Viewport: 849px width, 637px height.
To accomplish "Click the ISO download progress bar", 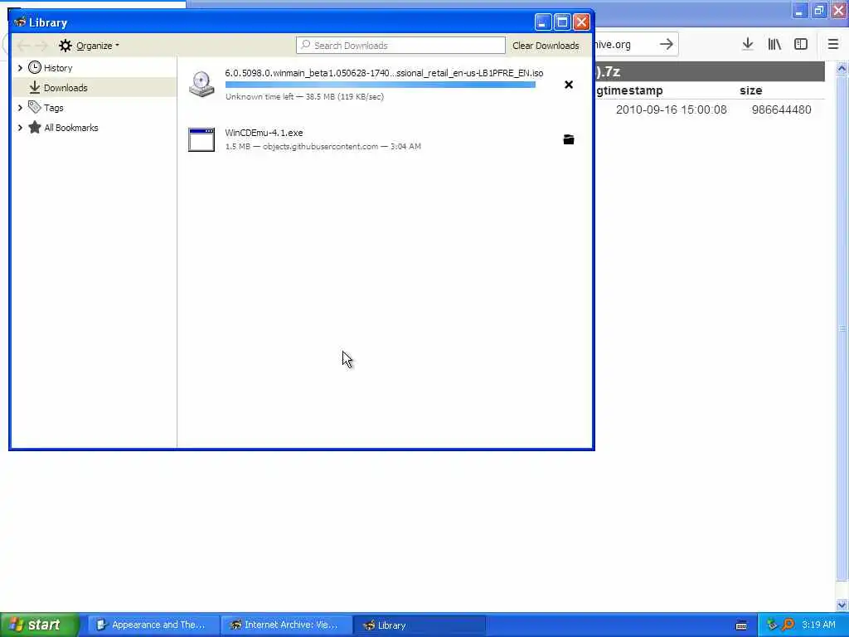I will click(380, 85).
